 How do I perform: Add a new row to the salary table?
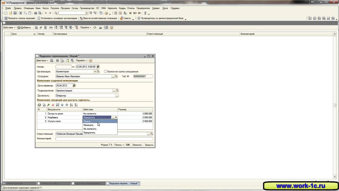pyautogui.click(x=39, y=105)
